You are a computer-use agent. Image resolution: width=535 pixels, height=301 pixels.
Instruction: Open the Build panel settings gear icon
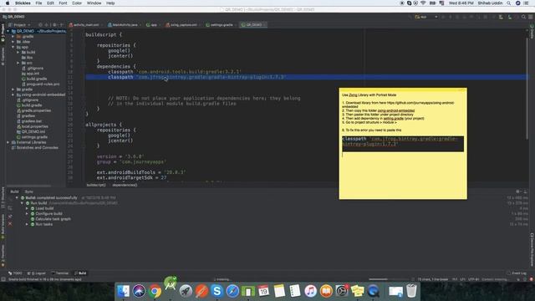518,191
